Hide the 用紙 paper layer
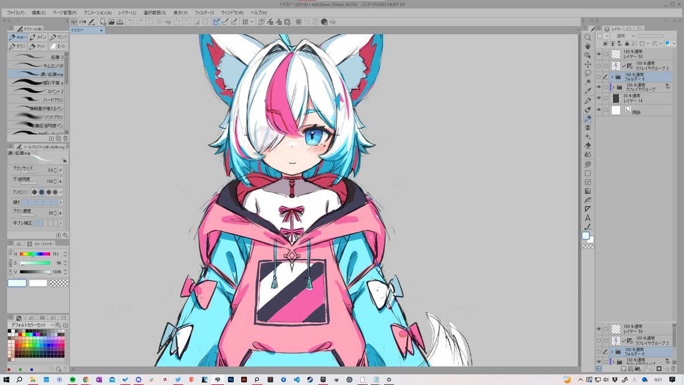 pyautogui.click(x=598, y=110)
